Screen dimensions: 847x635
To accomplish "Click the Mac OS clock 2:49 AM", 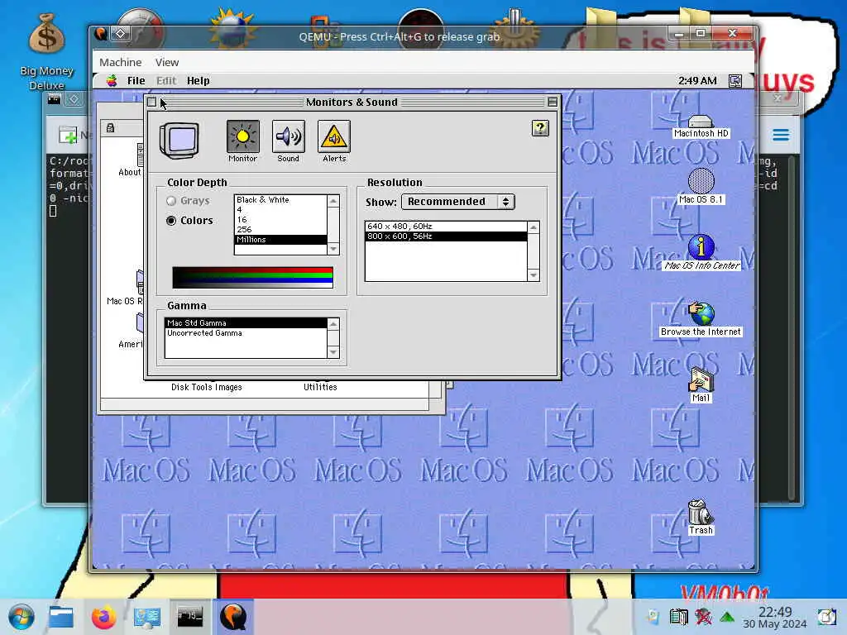I will pyautogui.click(x=697, y=80).
